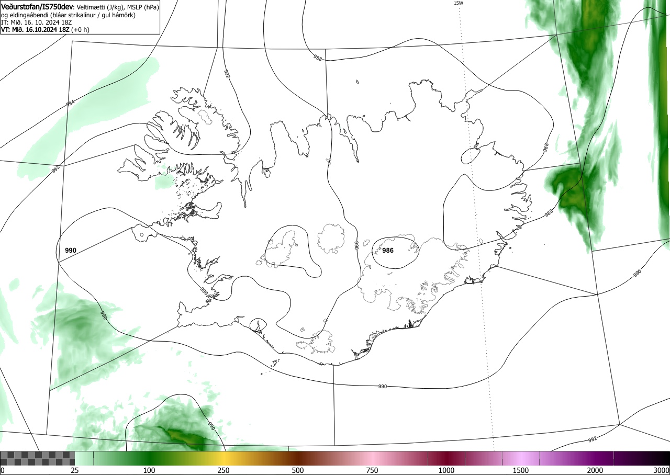Click the Veðurstofan/IS750dev title text

click(x=38, y=7)
